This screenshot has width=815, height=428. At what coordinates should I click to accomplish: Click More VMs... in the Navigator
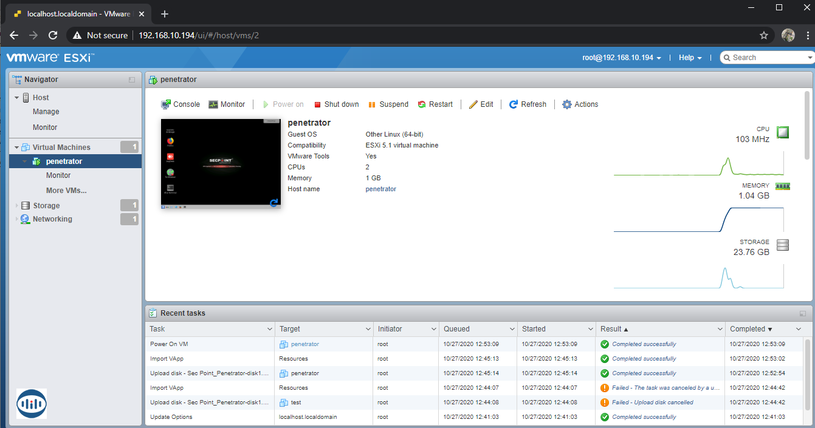66,191
